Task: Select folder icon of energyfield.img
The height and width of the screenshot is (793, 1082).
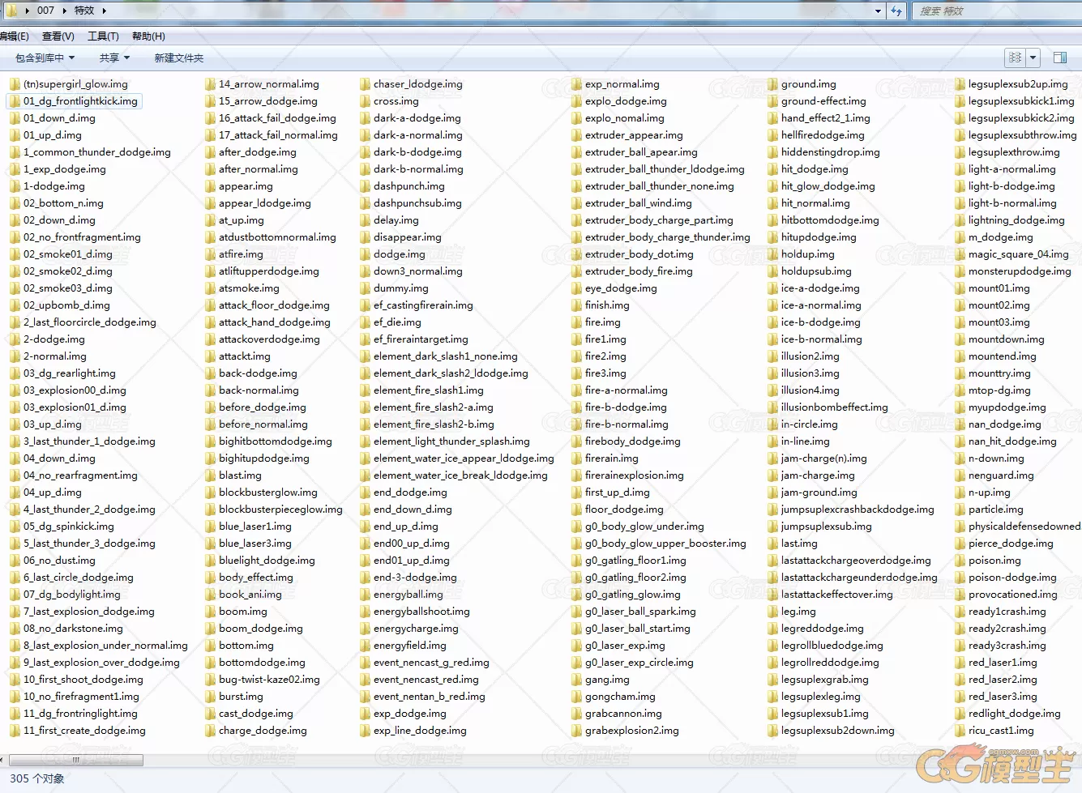Action: point(365,646)
